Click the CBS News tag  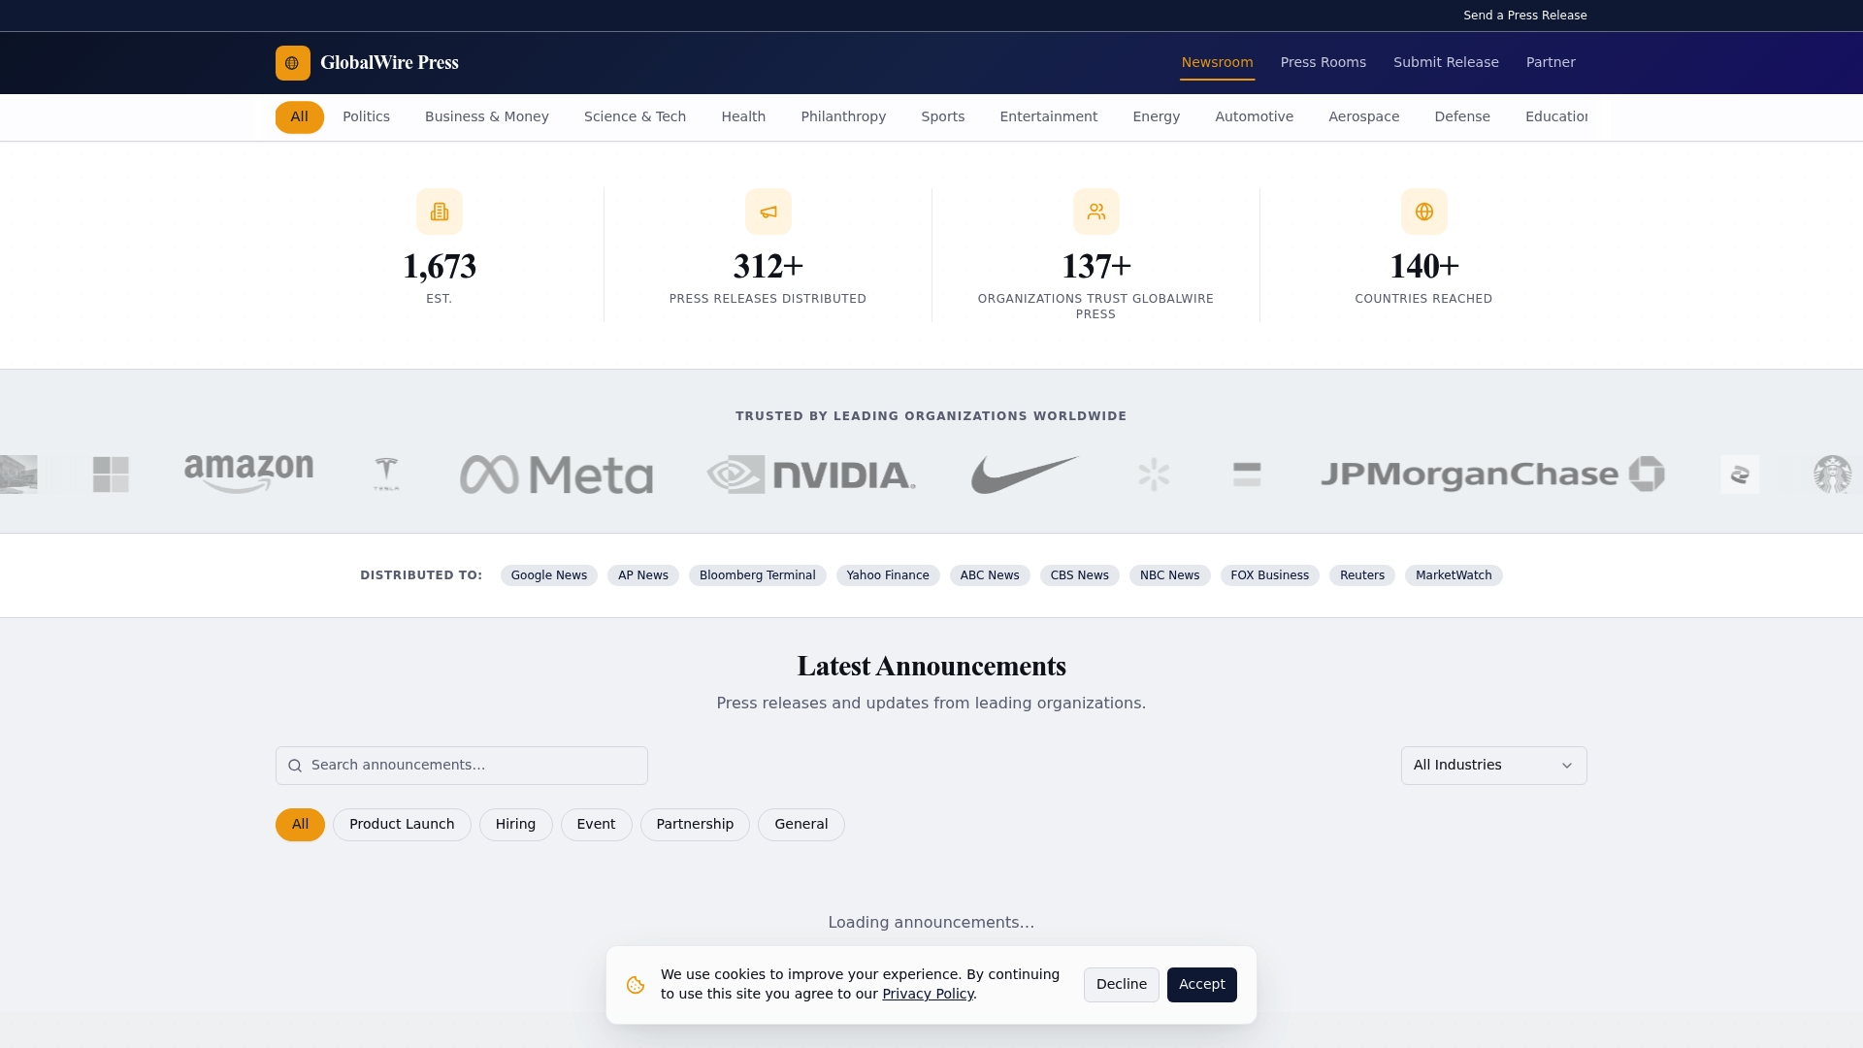tap(1079, 575)
